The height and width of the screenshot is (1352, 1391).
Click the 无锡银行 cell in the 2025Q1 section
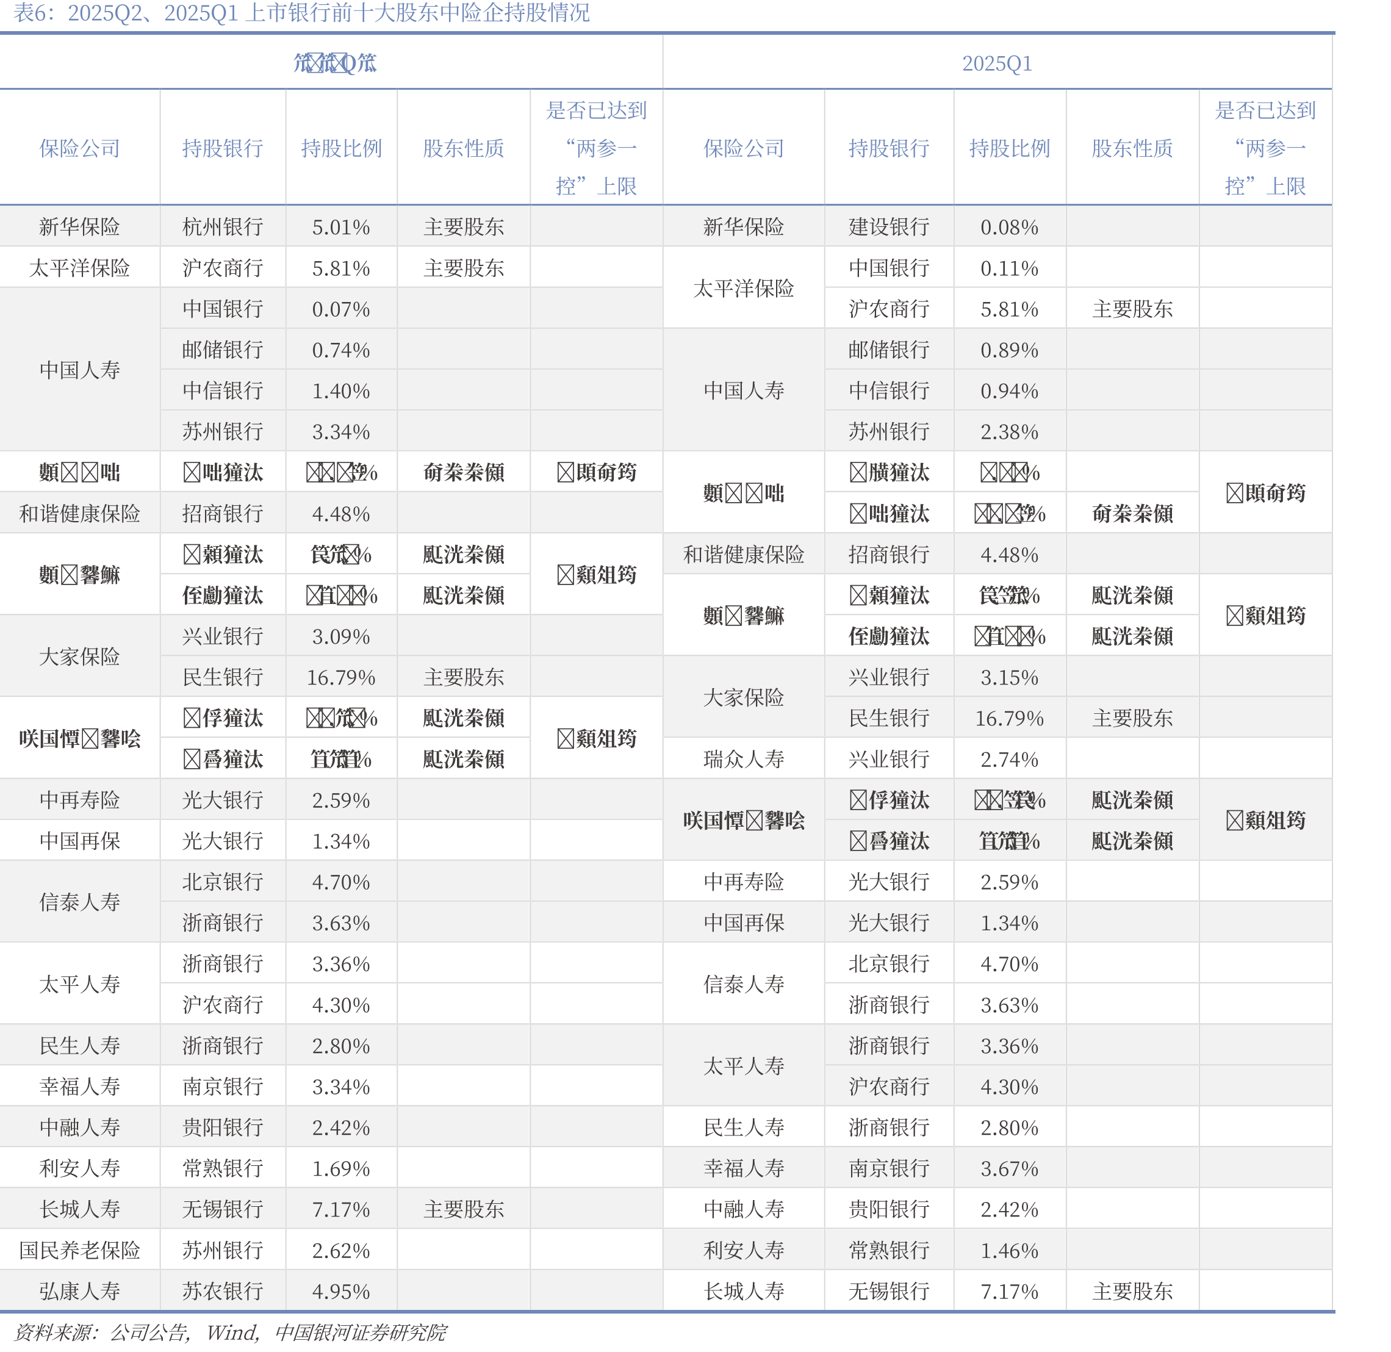point(889,1291)
